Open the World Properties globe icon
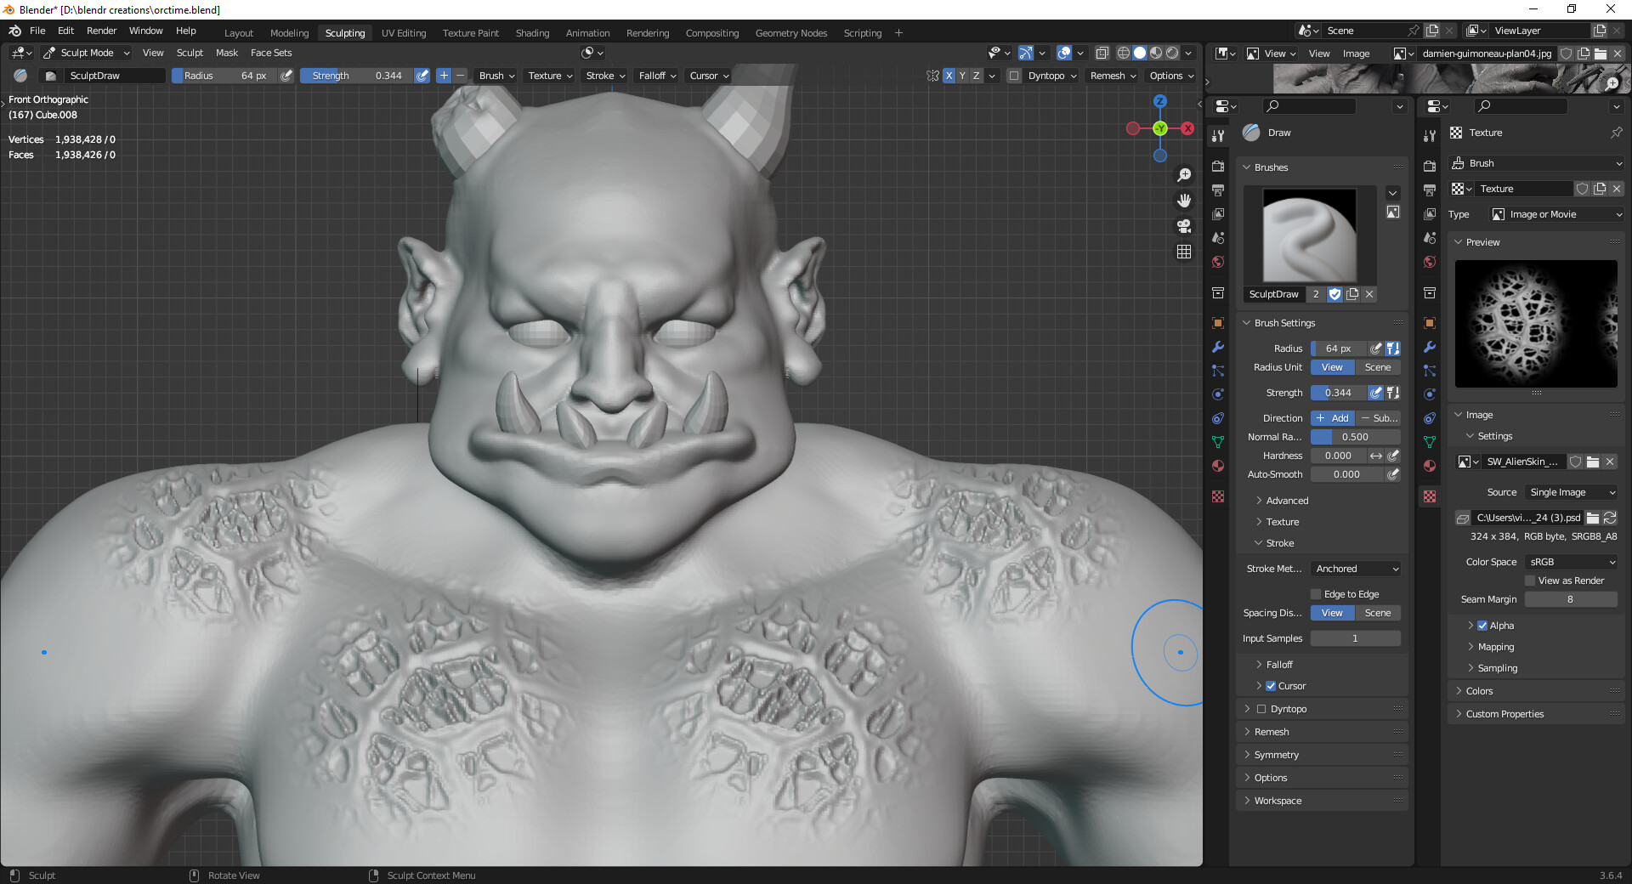 pyautogui.click(x=1218, y=262)
